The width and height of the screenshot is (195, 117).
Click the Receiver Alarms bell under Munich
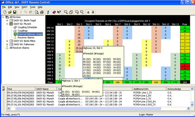15,37
